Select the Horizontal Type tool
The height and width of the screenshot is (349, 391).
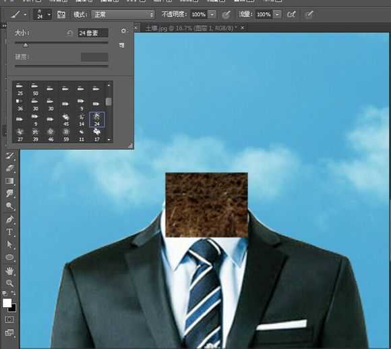[9, 232]
